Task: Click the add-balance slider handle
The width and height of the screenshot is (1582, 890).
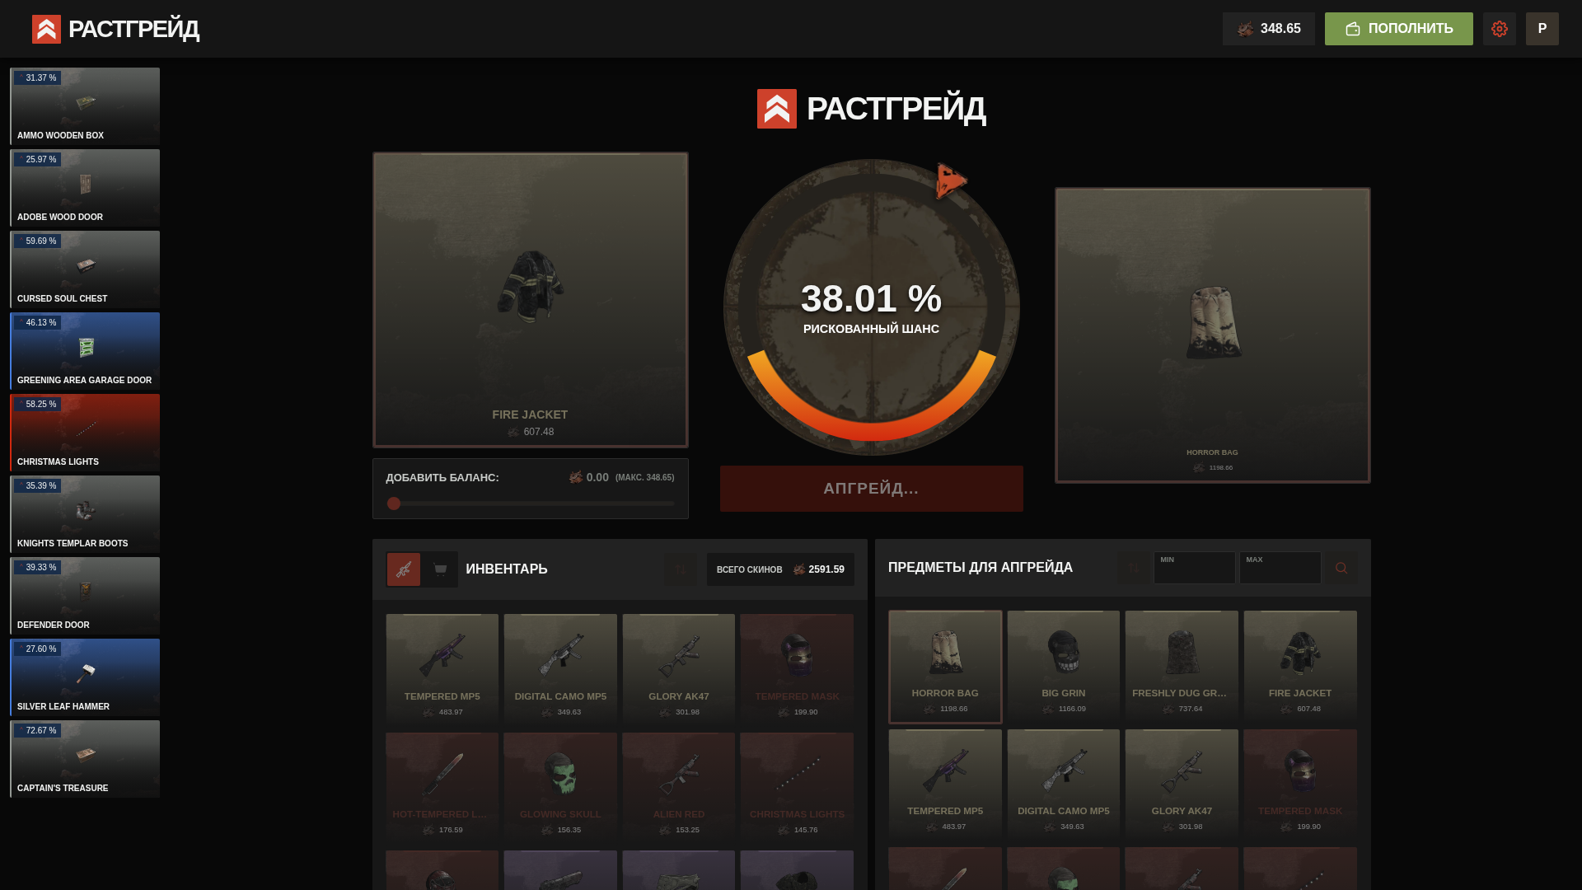Action: coord(394,504)
